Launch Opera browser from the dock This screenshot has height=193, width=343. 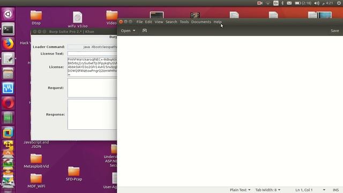tap(8, 103)
